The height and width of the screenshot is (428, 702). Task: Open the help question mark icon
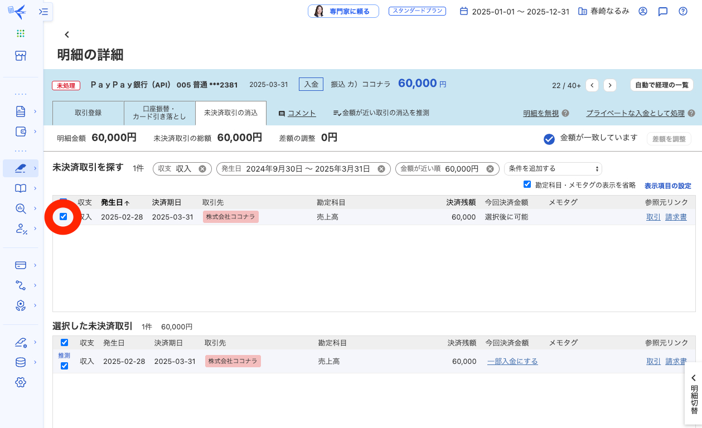[682, 11]
